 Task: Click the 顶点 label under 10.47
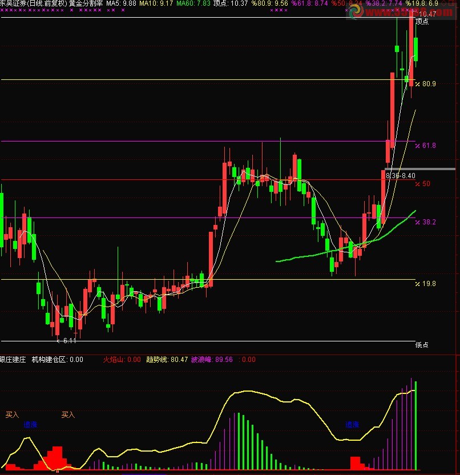click(422, 22)
